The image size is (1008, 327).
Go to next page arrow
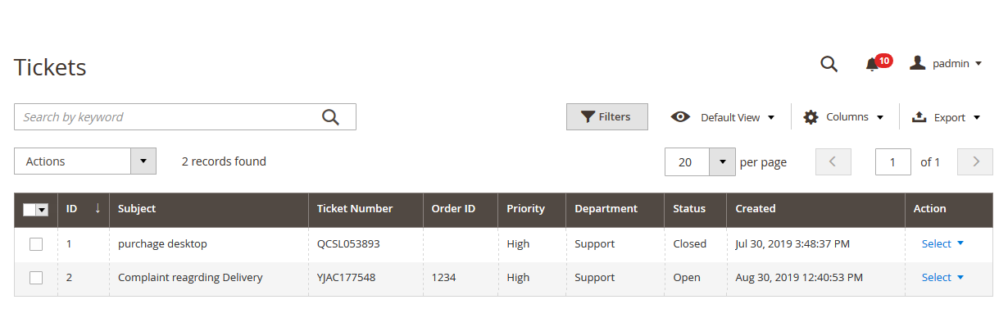coord(975,161)
